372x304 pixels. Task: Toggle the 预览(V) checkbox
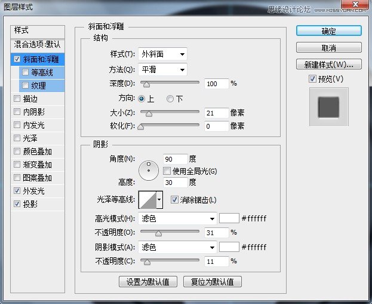tap(312, 78)
